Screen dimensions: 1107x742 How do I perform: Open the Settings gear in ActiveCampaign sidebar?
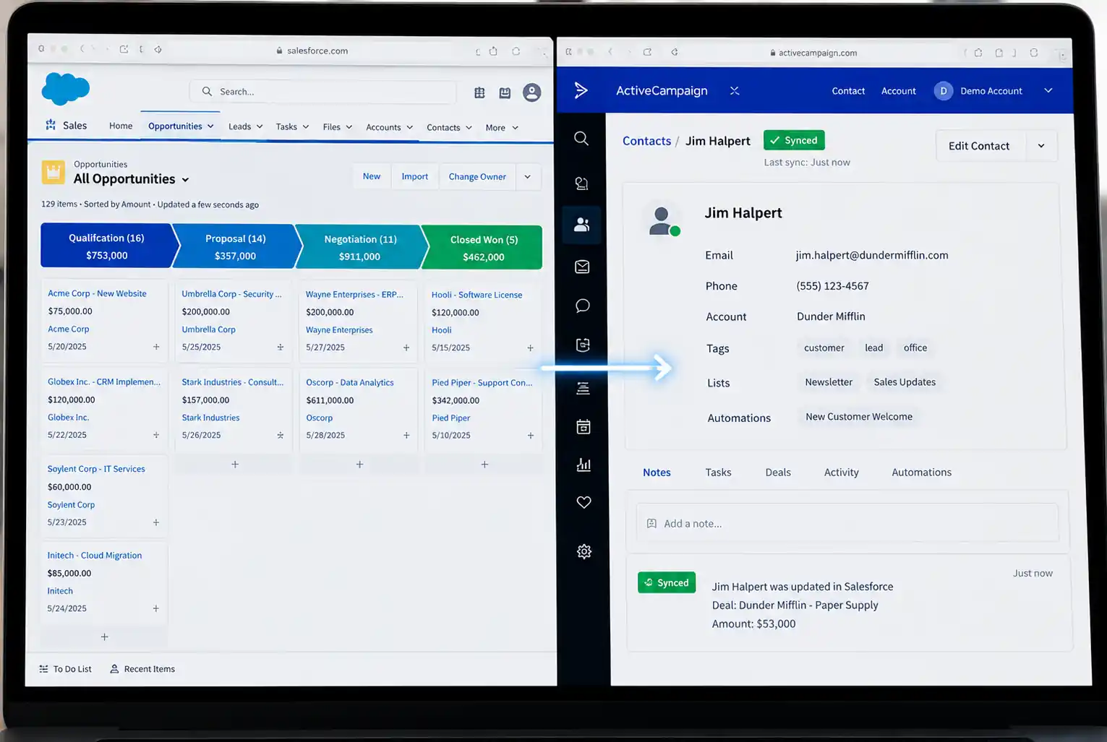pos(584,551)
